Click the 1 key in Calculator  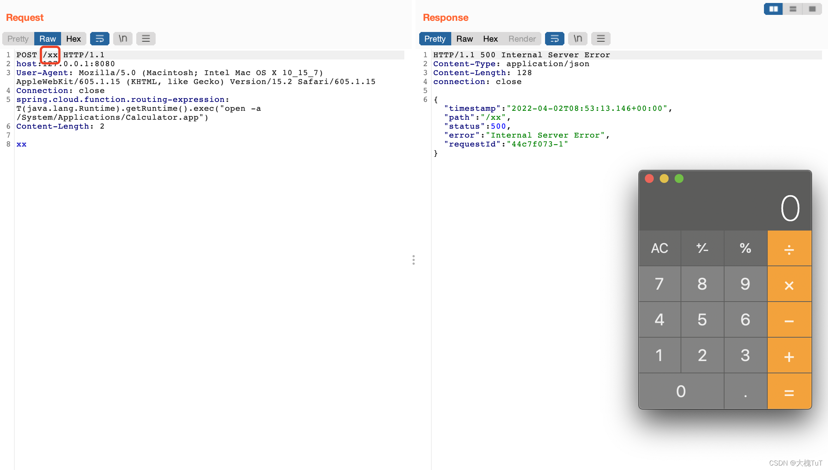[660, 355]
